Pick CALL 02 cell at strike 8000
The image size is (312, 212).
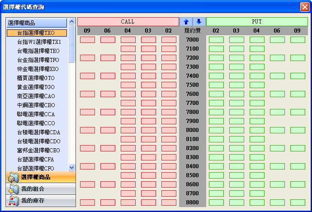click(x=169, y=130)
